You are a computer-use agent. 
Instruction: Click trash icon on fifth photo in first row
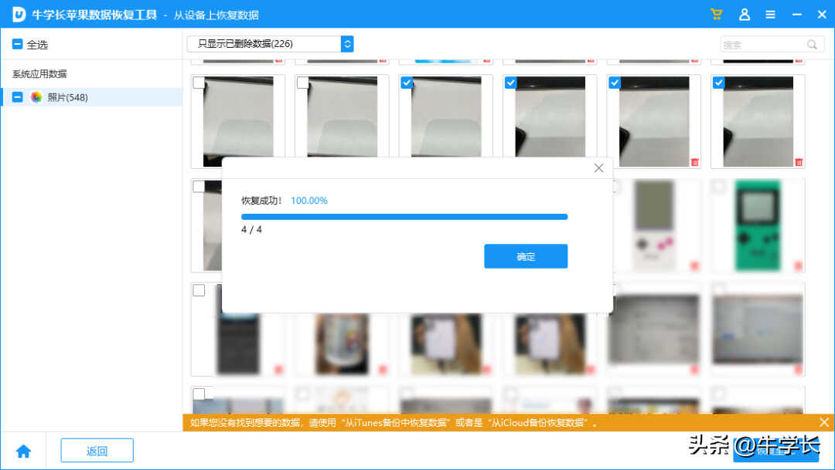point(694,162)
